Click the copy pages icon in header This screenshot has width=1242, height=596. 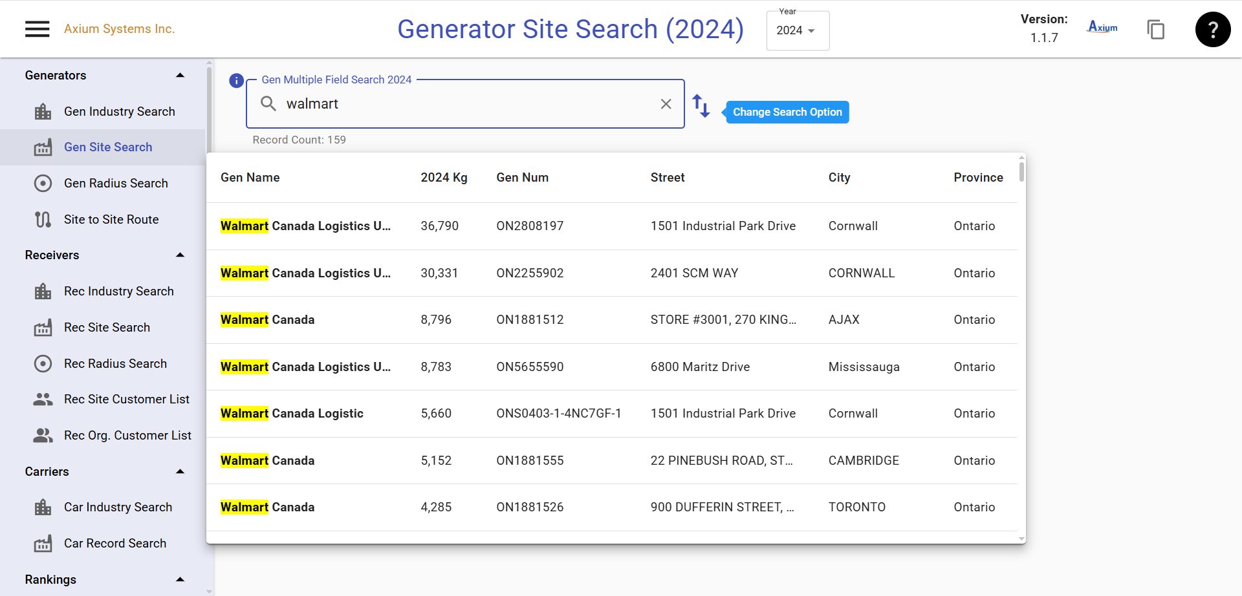point(1156,29)
